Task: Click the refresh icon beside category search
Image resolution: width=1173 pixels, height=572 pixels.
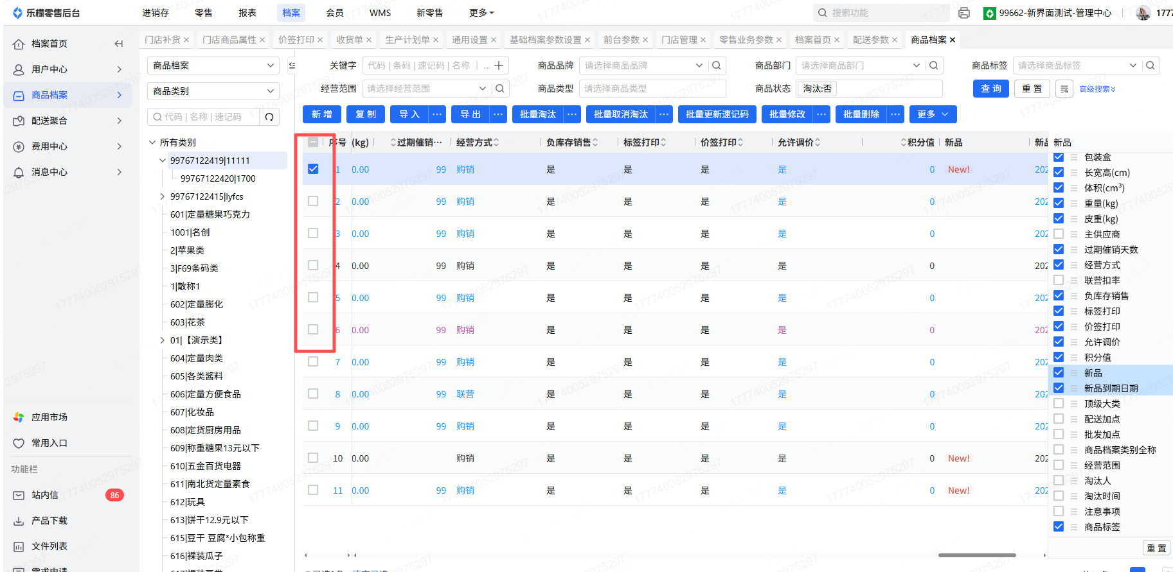Action: pos(269,117)
